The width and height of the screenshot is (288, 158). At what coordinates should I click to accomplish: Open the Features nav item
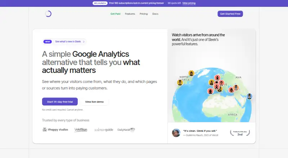130,14
